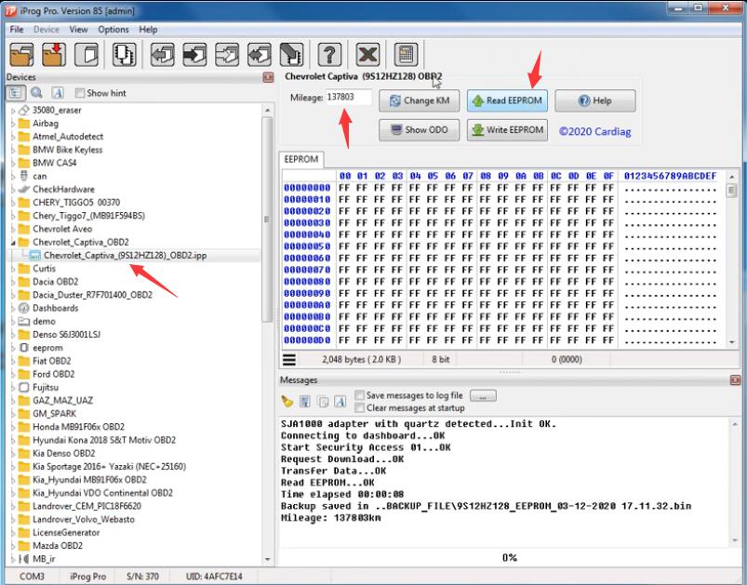Click the Show ODO button
Screen dimensions: 747x585
point(420,129)
